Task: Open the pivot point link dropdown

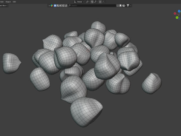Action: (87, 2)
